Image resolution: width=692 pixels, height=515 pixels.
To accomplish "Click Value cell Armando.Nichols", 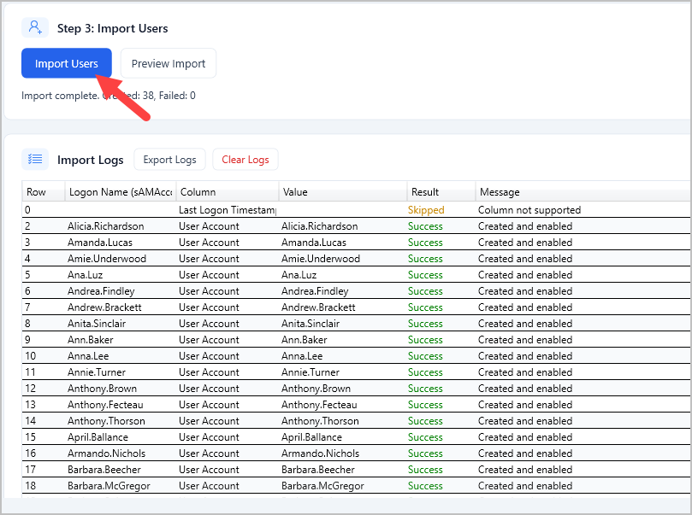I will click(x=321, y=454).
